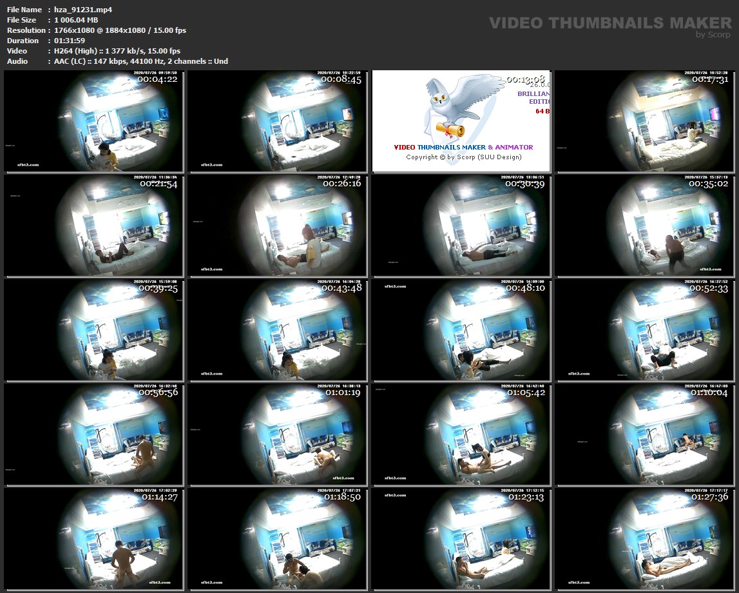This screenshot has height=593, width=739.
Task: Select the thumbnail timestamped 00:39:25
Action: click(93, 330)
